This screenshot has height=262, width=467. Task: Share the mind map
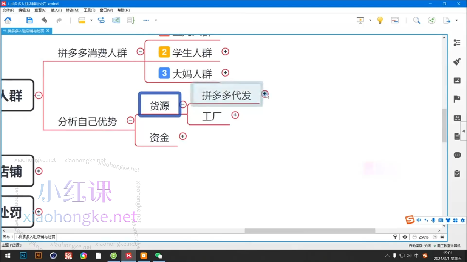point(431,20)
